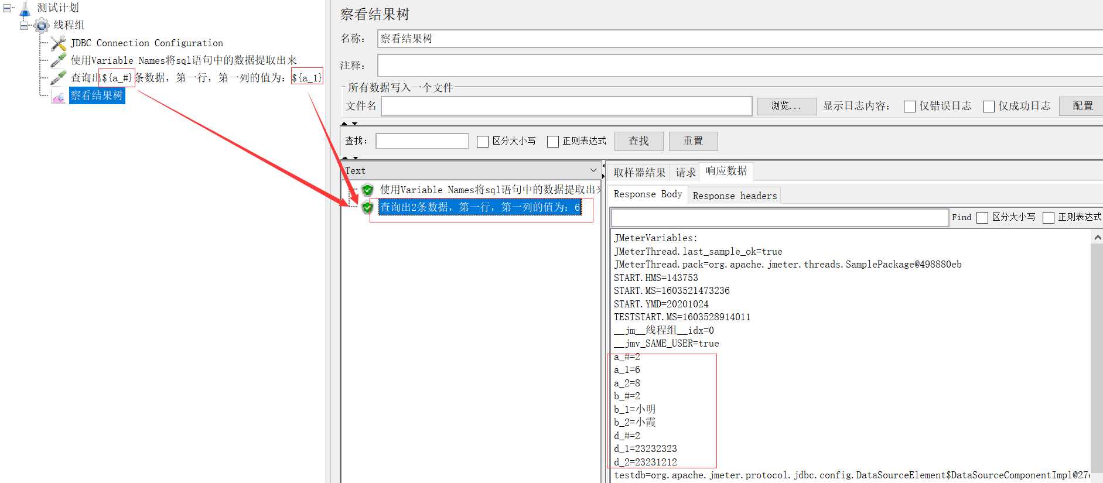Click the a_2=8 line

click(627, 383)
